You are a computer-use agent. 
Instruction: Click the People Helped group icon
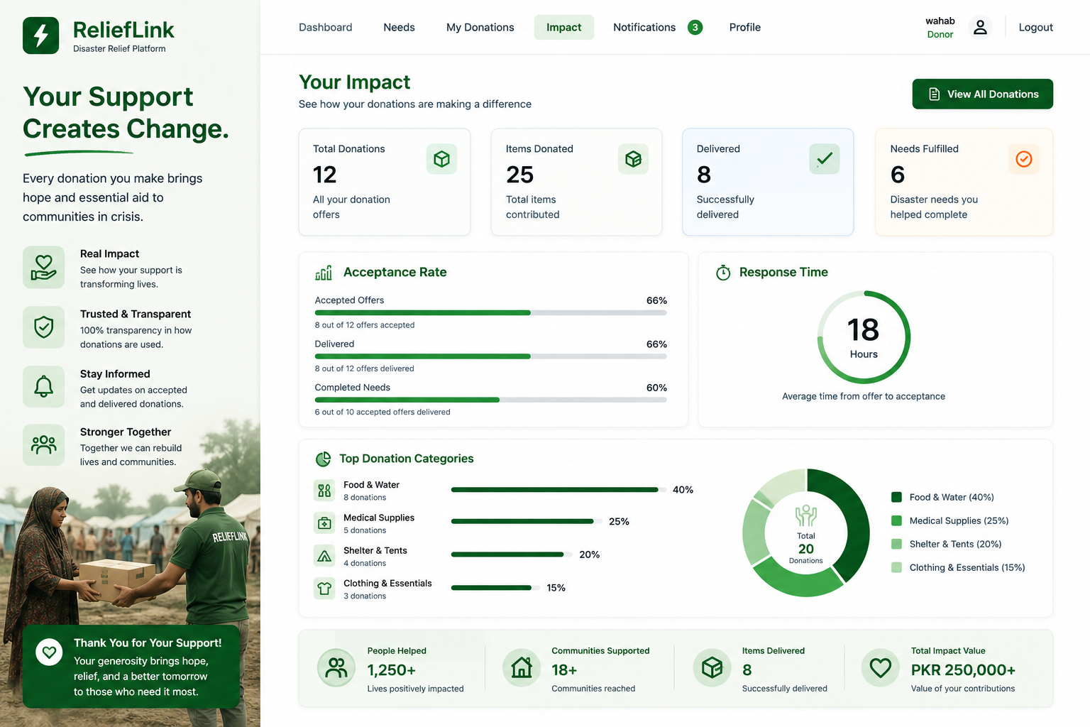point(336,668)
